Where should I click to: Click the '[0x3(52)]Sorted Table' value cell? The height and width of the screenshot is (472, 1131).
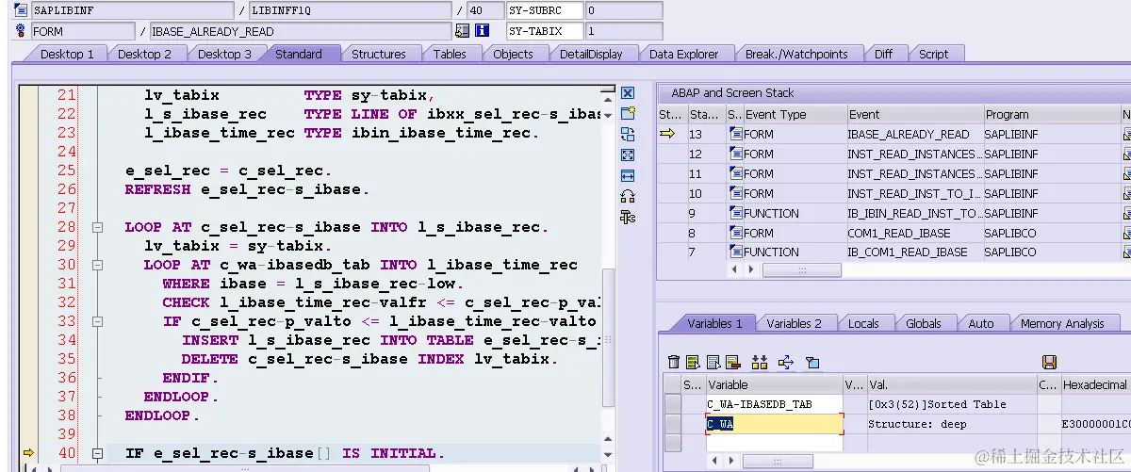[950, 404]
